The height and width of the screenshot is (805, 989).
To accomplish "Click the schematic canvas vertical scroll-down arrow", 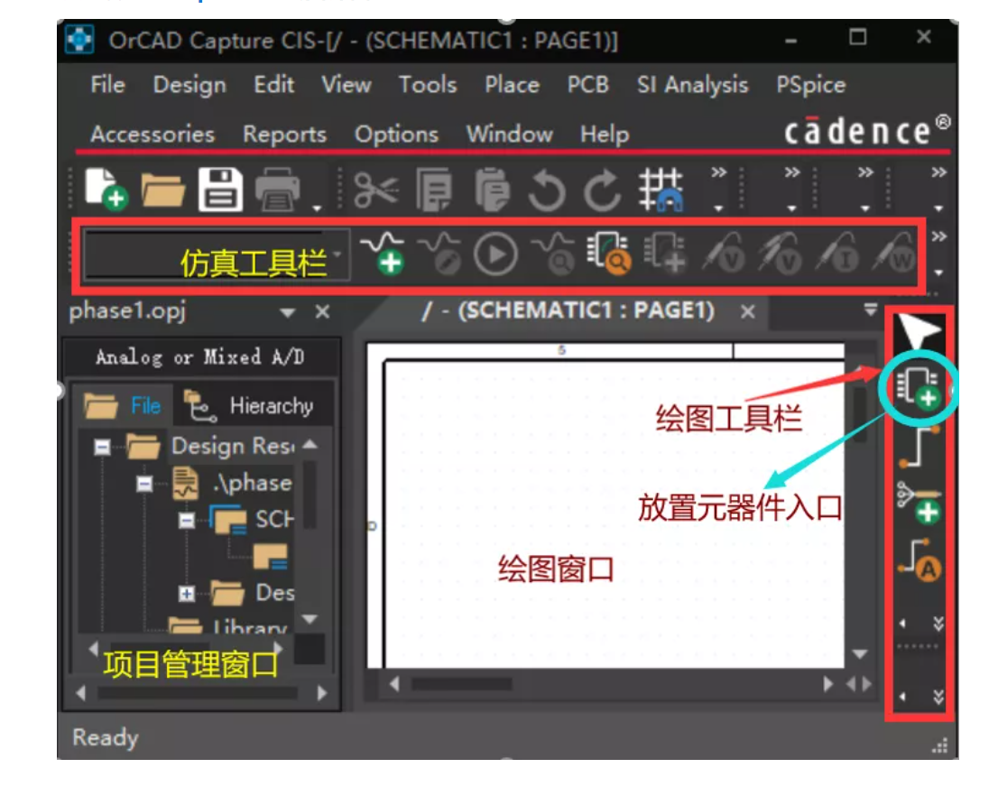I will pos(860,653).
